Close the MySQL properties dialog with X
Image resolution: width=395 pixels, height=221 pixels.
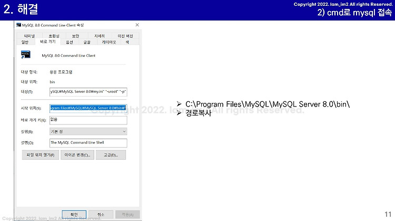pos(137,25)
